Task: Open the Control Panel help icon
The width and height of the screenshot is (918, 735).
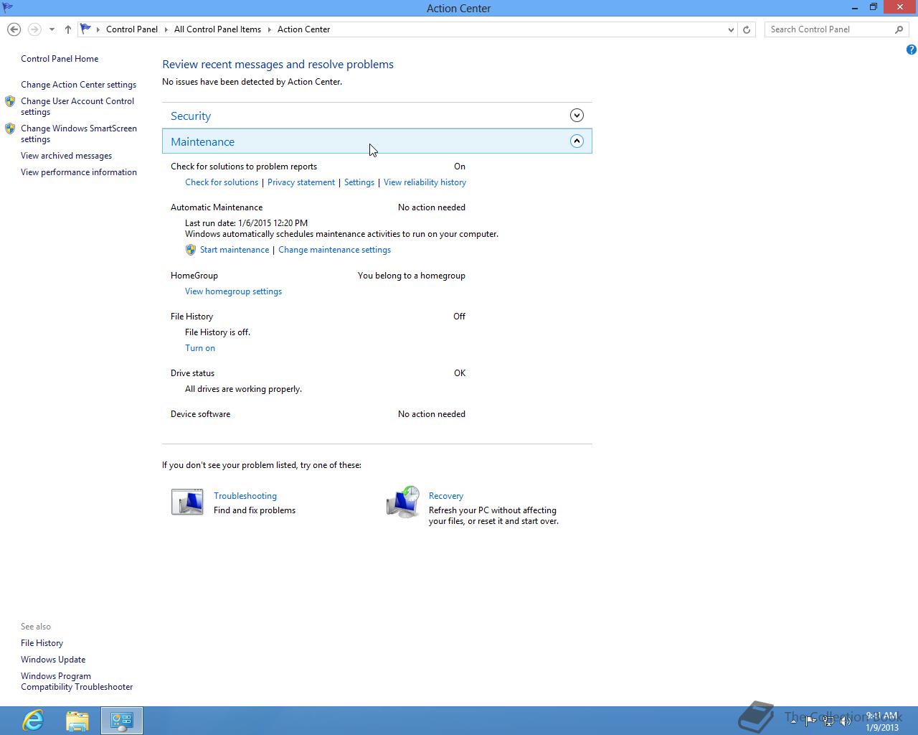Action: 911,50
